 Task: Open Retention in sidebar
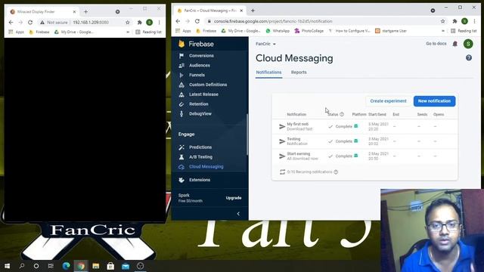198,104
